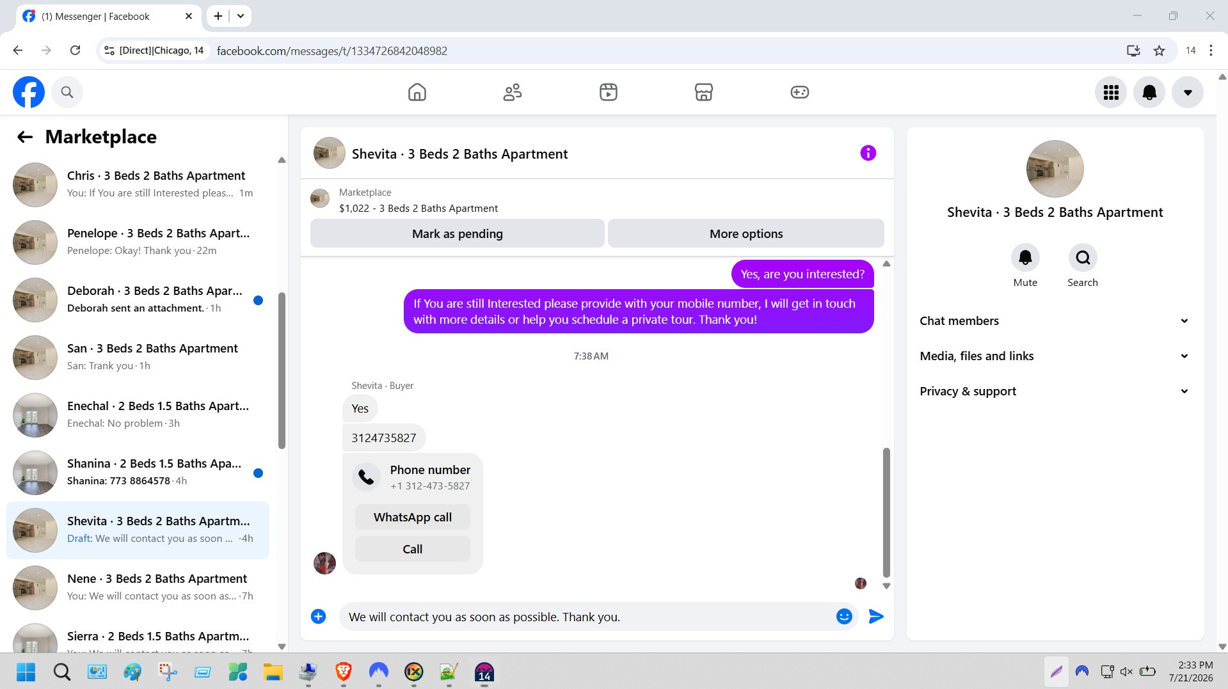Open the Facebook menu grid icon
The width and height of the screenshot is (1228, 689).
click(1111, 92)
